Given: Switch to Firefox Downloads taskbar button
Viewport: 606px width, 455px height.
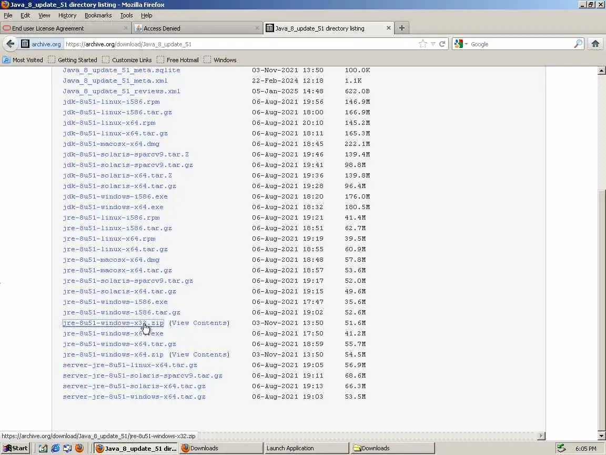Looking at the screenshot, I should pos(221,448).
